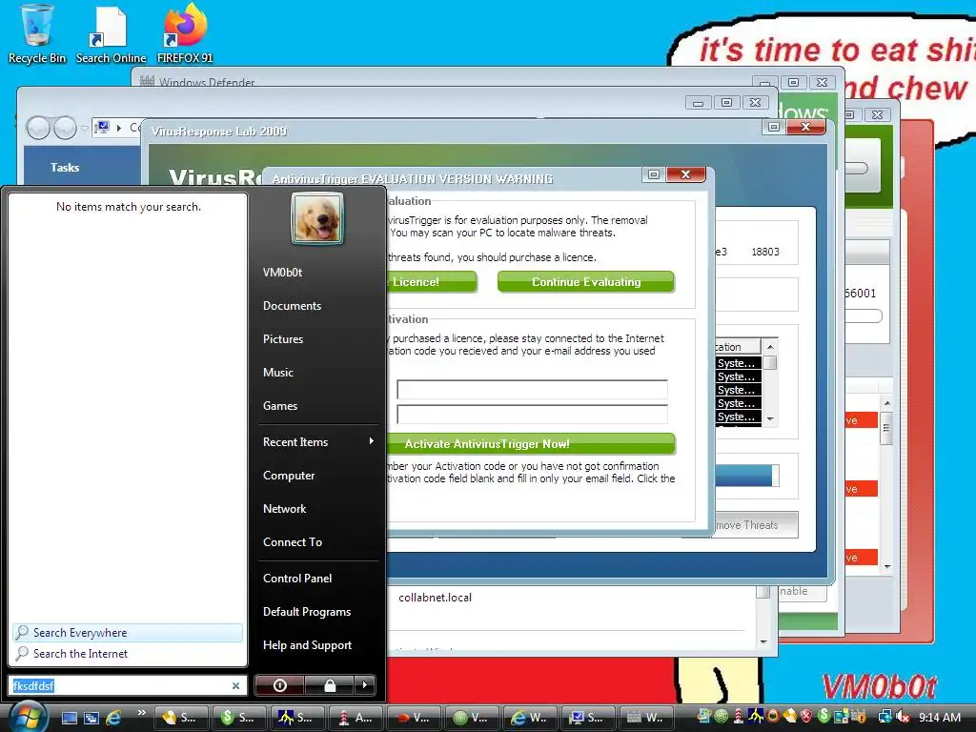
Task: Click the golden retriever user picture
Action: [317, 218]
